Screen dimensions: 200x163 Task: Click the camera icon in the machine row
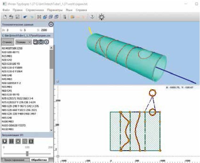point(41,42)
